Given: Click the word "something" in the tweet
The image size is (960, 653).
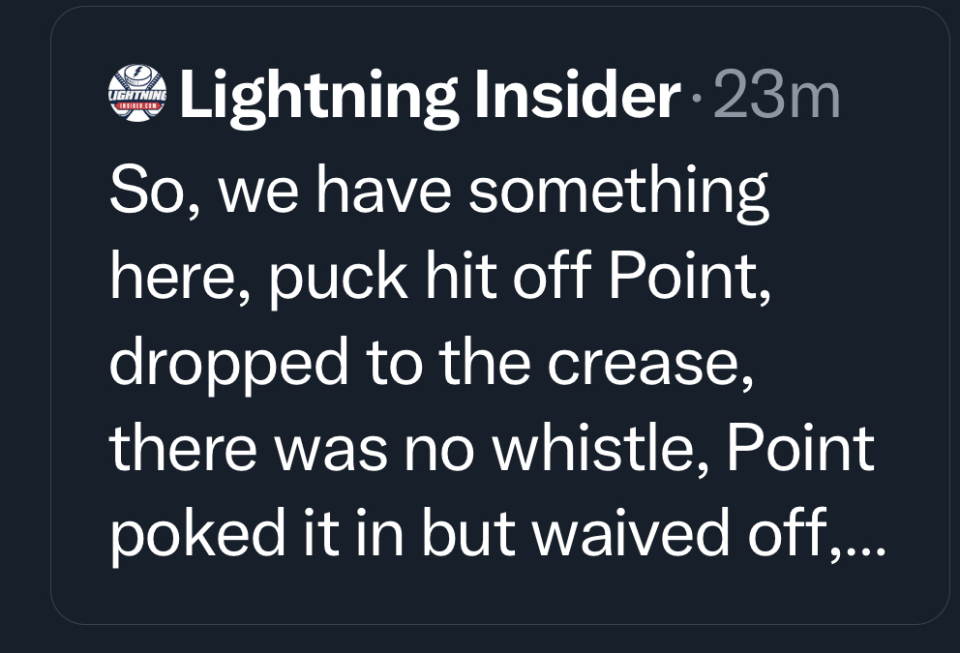Looking at the screenshot, I should tap(620, 193).
